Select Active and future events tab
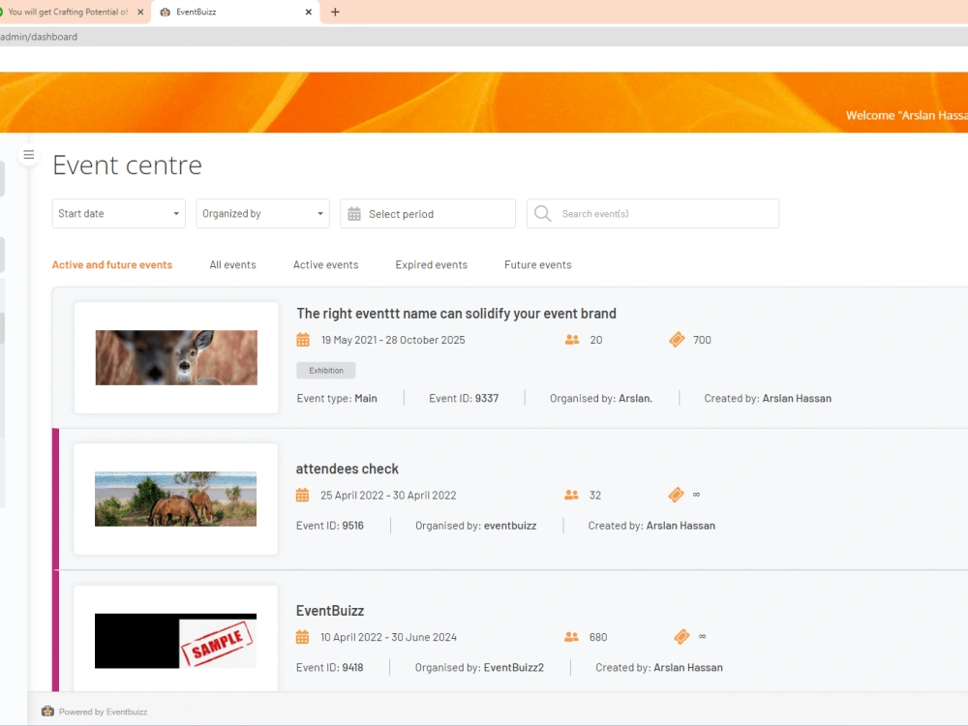Image resolution: width=968 pixels, height=726 pixels. 111,265
